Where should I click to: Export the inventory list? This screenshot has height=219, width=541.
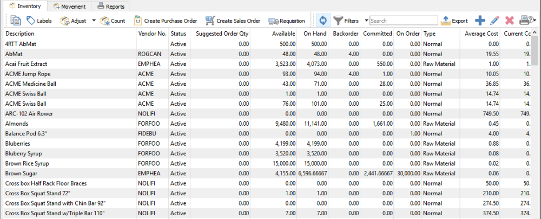pyautogui.click(x=454, y=20)
